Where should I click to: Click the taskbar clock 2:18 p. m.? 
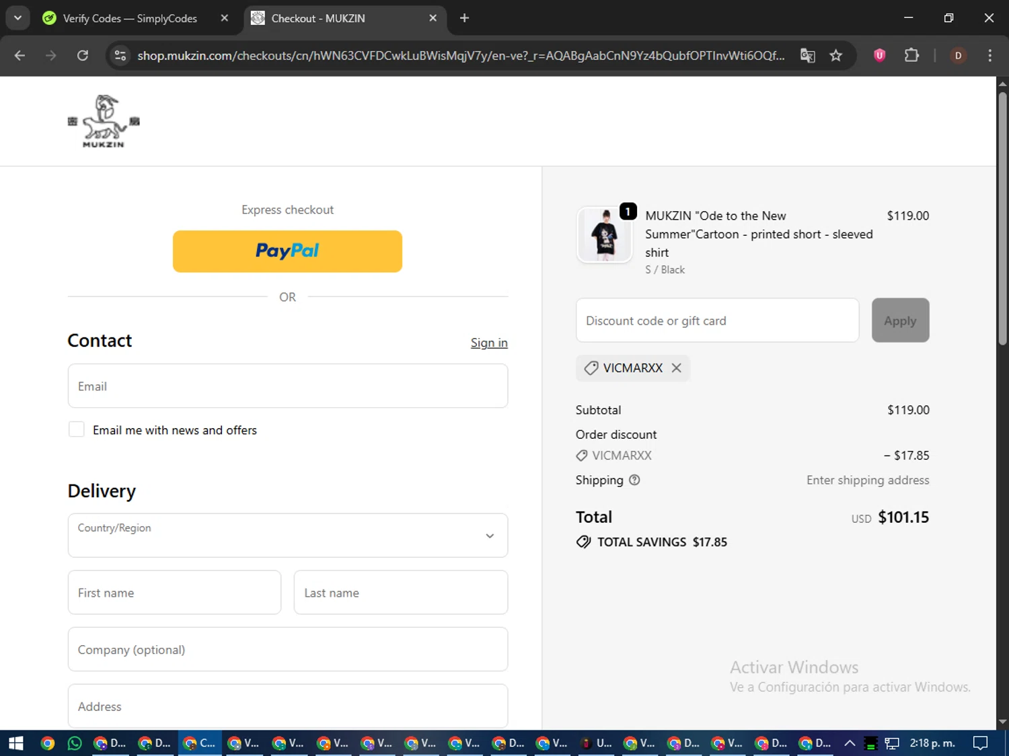[x=932, y=743]
